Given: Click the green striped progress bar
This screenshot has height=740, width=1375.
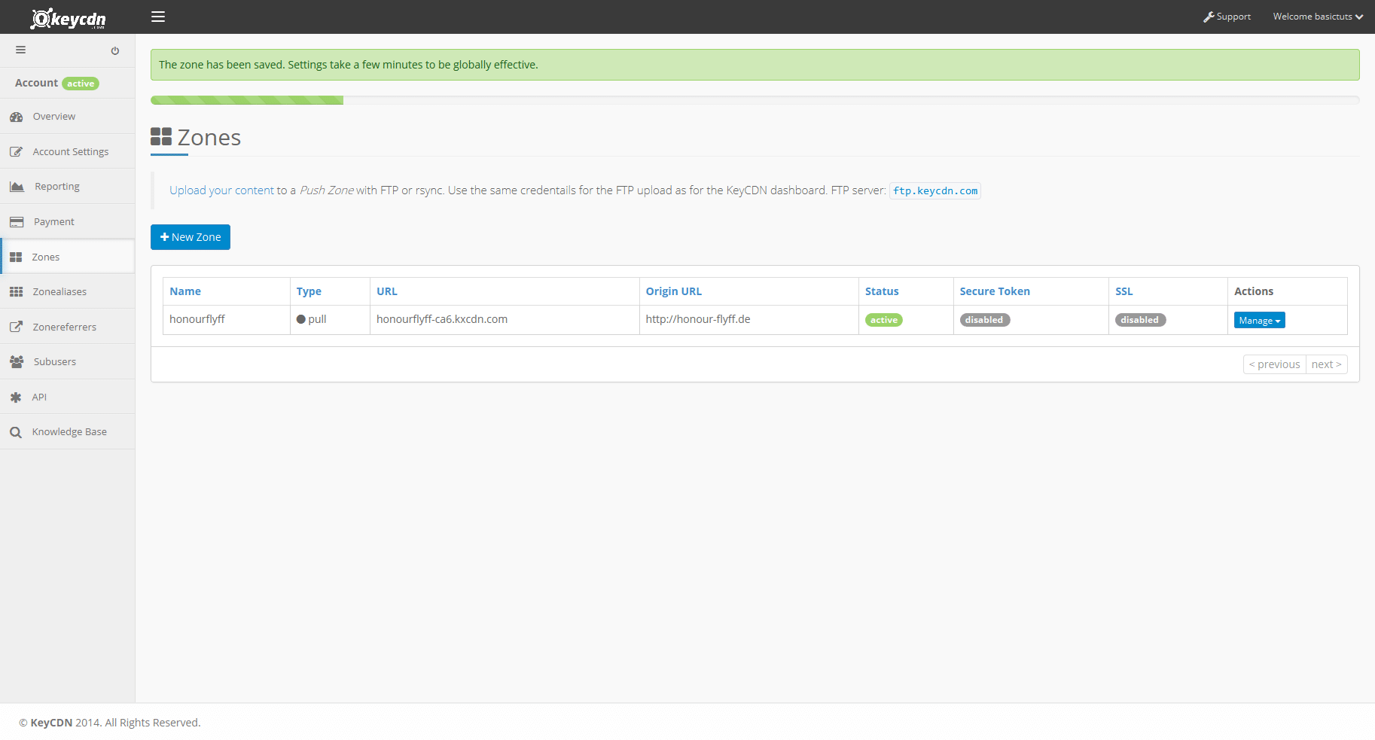Looking at the screenshot, I should [x=247, y=100].
